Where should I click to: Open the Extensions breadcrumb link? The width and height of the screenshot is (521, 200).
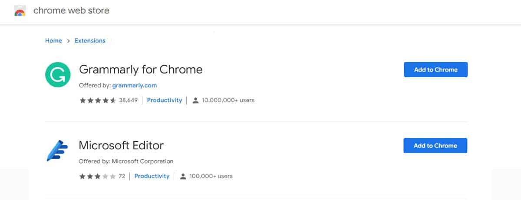[x=90, y=40]
